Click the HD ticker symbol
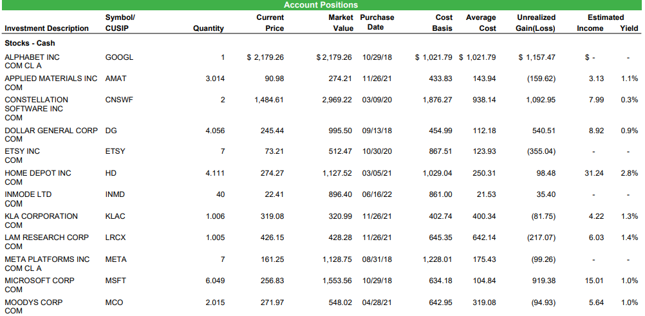 111,174
